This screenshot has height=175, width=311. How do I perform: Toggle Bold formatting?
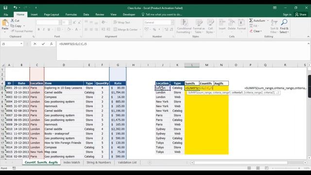click(39, 29)
